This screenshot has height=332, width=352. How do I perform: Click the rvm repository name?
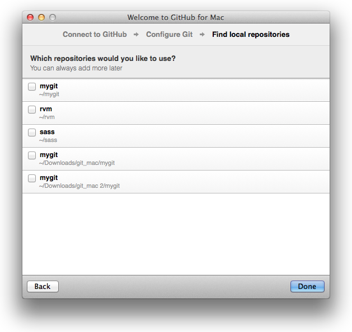[46, 109]
